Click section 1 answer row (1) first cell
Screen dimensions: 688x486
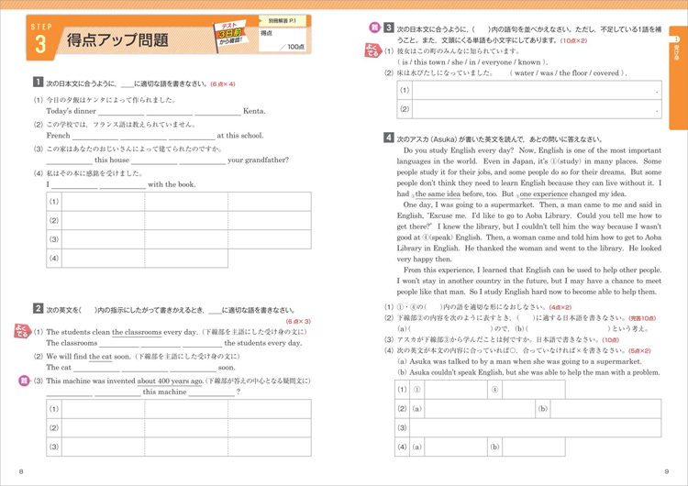pyautogui.click(x=103, y=202)
